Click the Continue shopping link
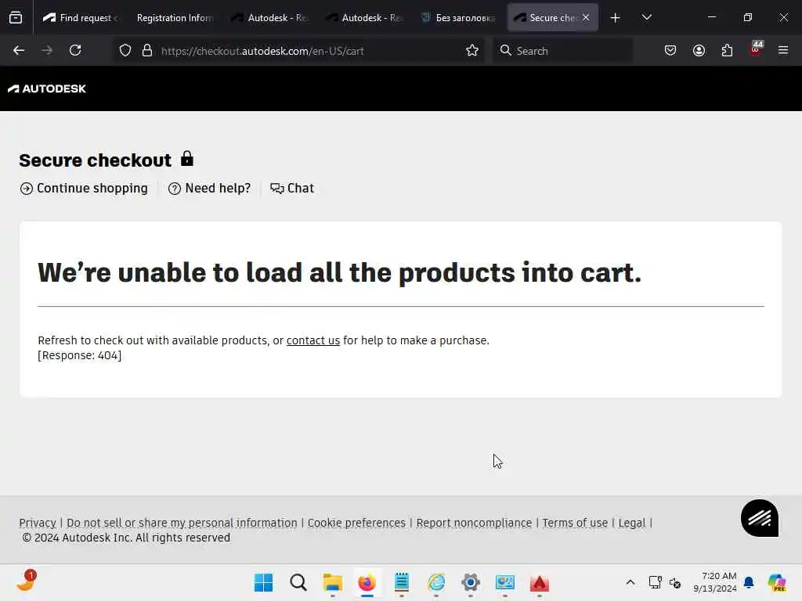 tap(84, 188)
